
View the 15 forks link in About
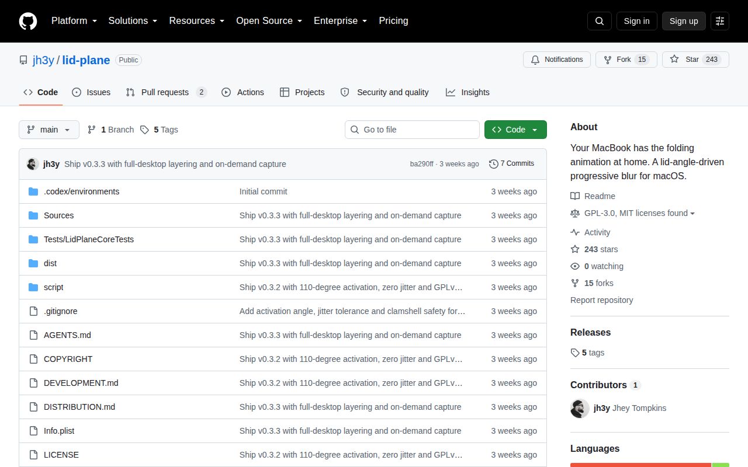(x=592, y=283)
